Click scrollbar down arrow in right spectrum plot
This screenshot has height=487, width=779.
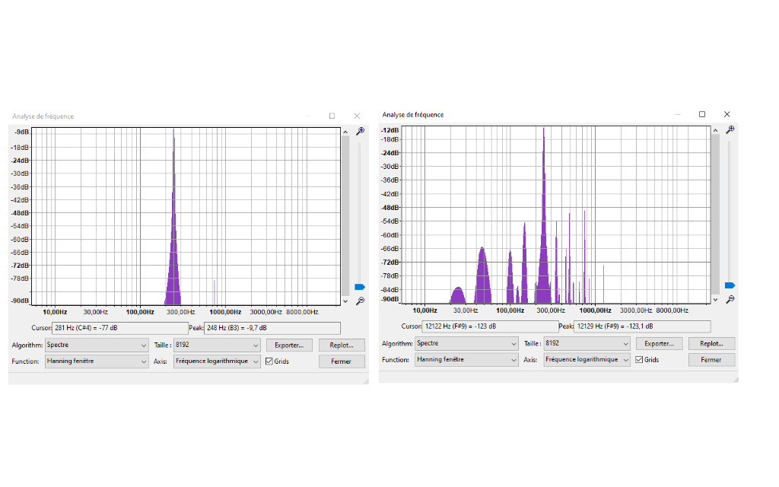click(715, 300)
